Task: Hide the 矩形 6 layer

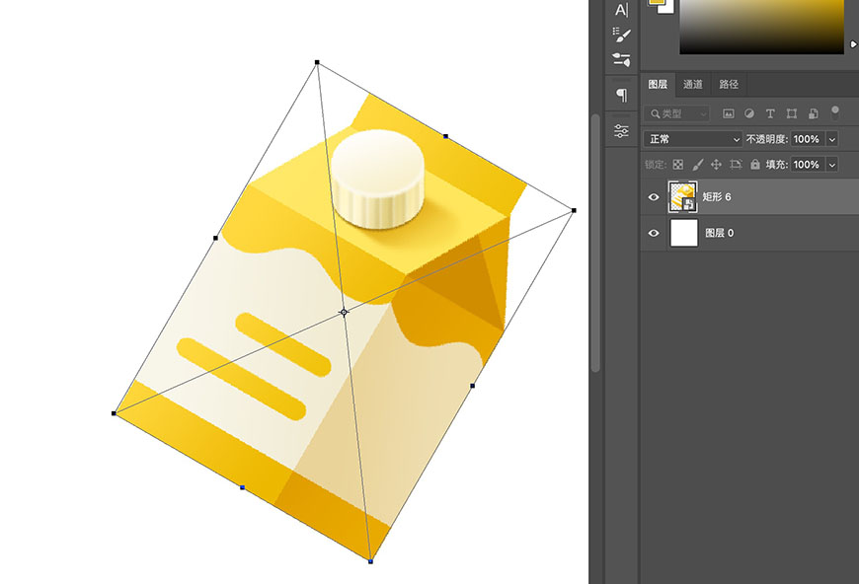Action: (x=654, y=197)
